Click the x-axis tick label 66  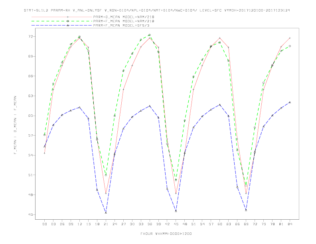pyautogui.click(x=237, y=224)
